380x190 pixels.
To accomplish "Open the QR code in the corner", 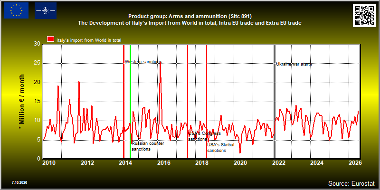I will pyautogui.click(x=365, y=16).
